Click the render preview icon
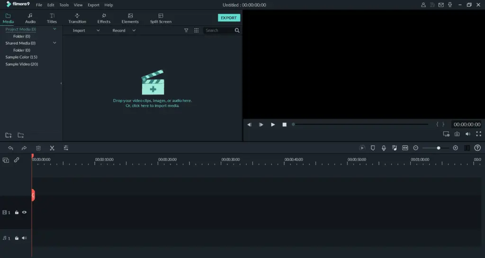Viewport: 485px width, 258px height. [x=362, y=148]
